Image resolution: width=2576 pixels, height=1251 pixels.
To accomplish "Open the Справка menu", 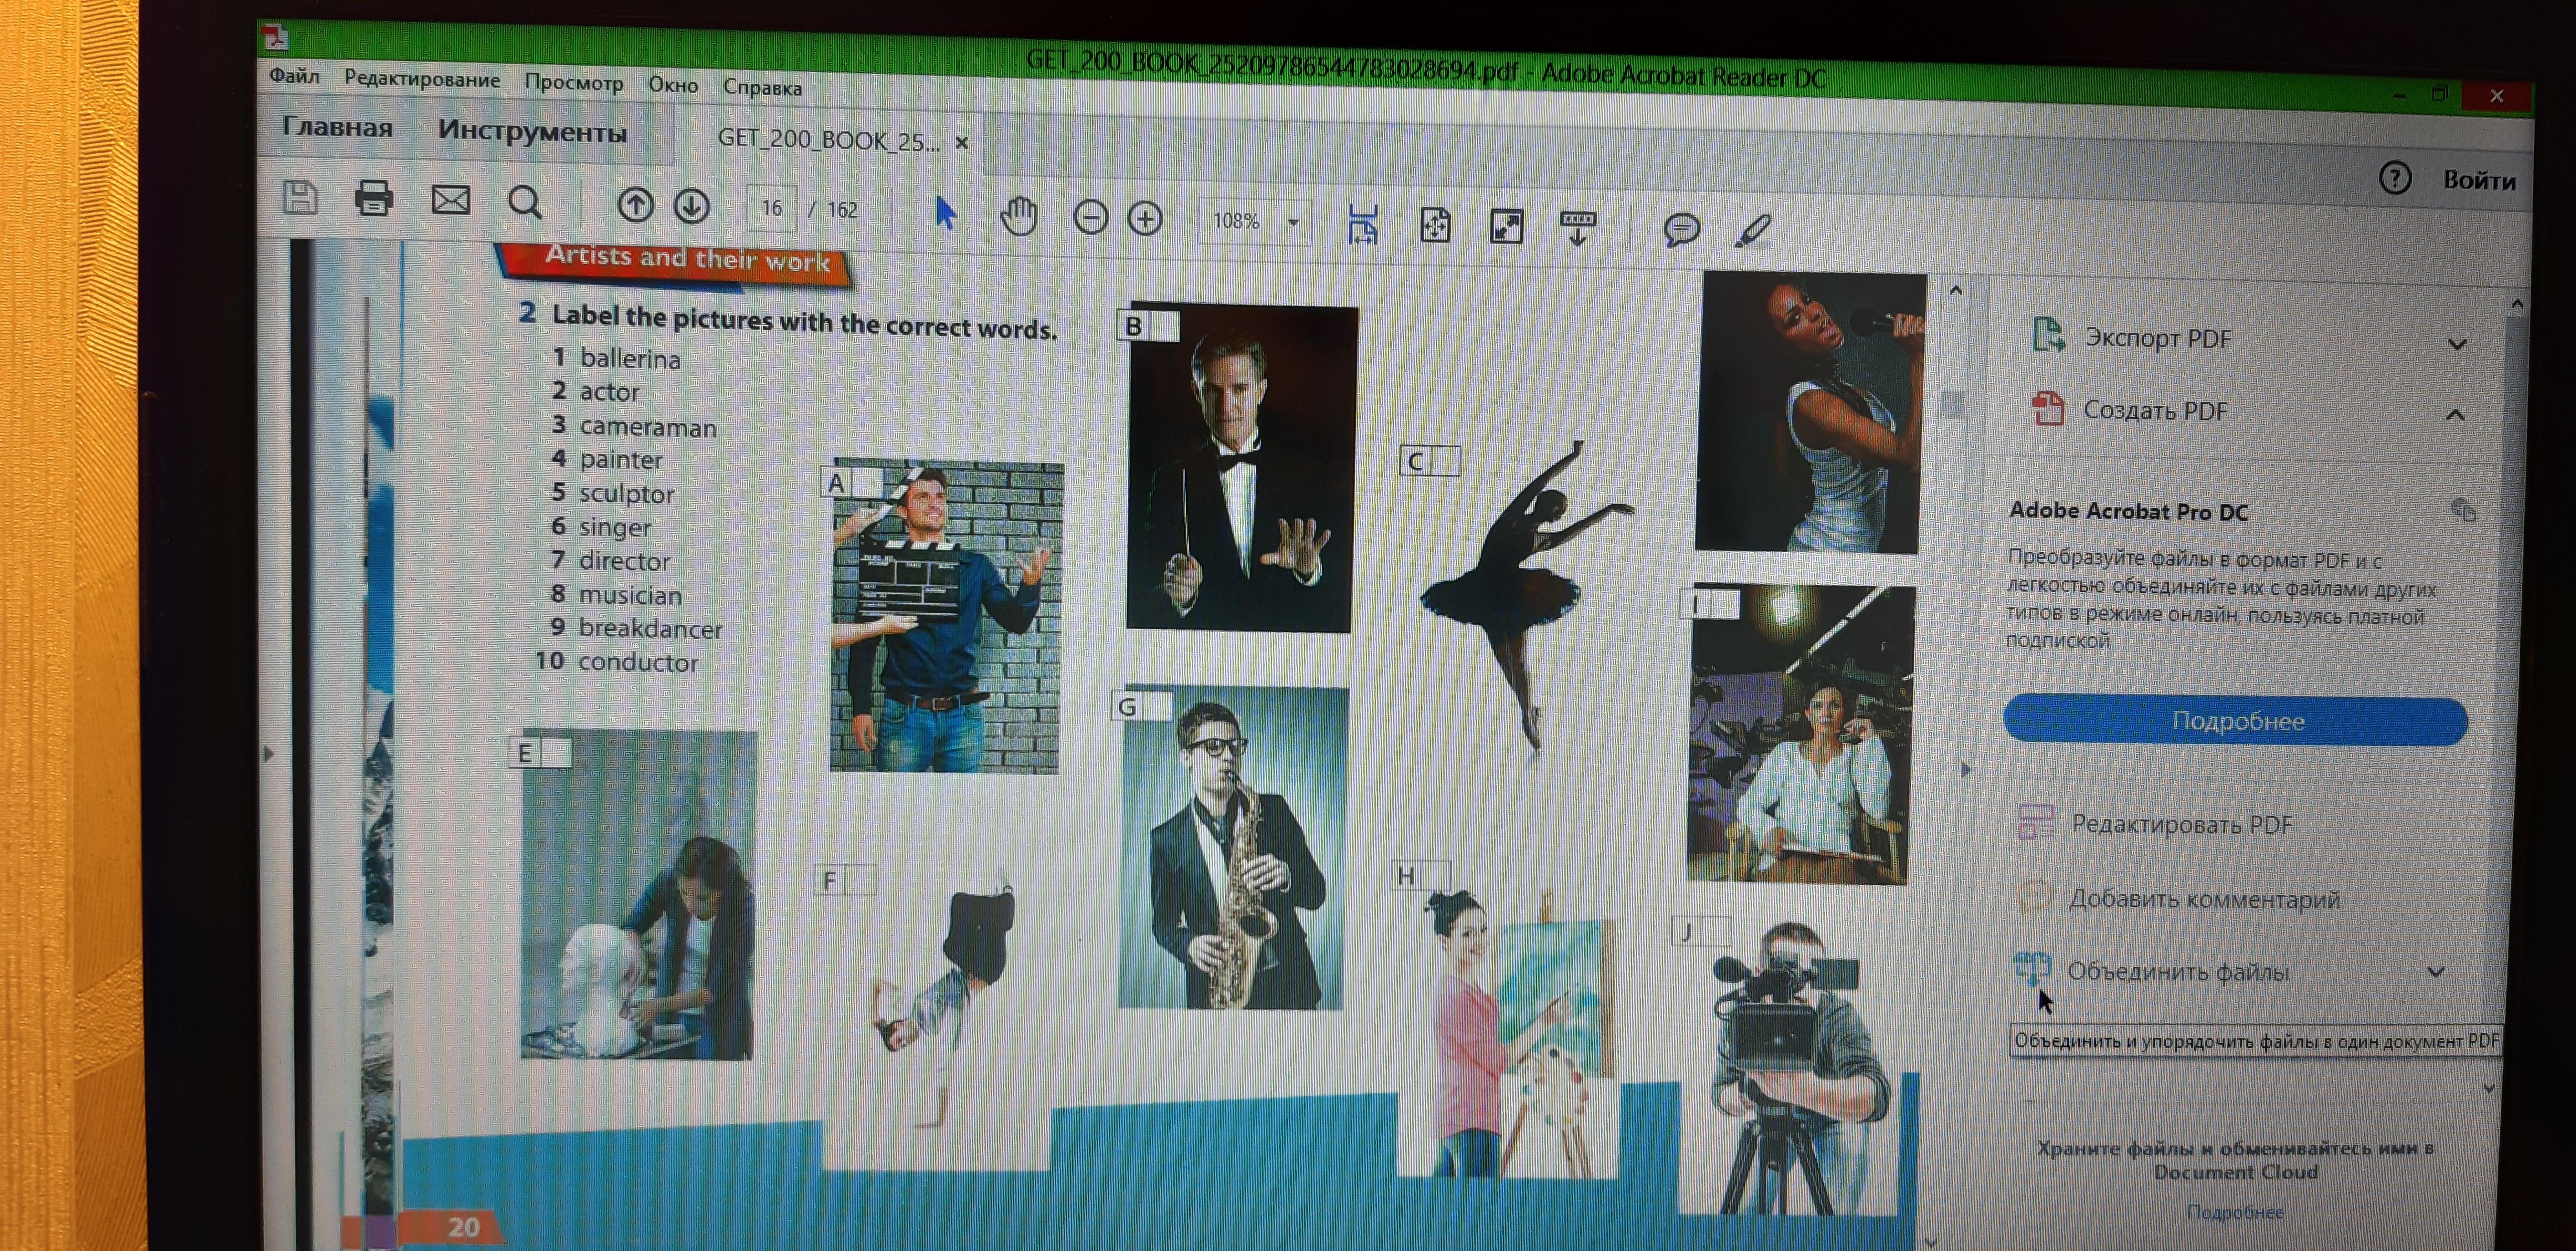I will coord(762,87).
